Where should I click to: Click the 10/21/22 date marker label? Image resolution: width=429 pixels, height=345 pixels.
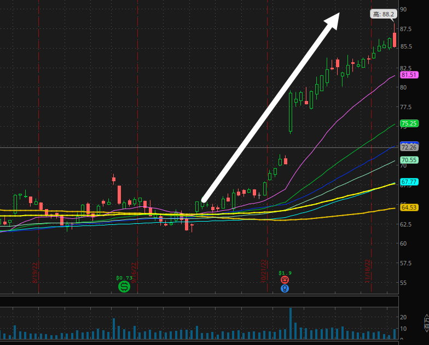(264, 271)
